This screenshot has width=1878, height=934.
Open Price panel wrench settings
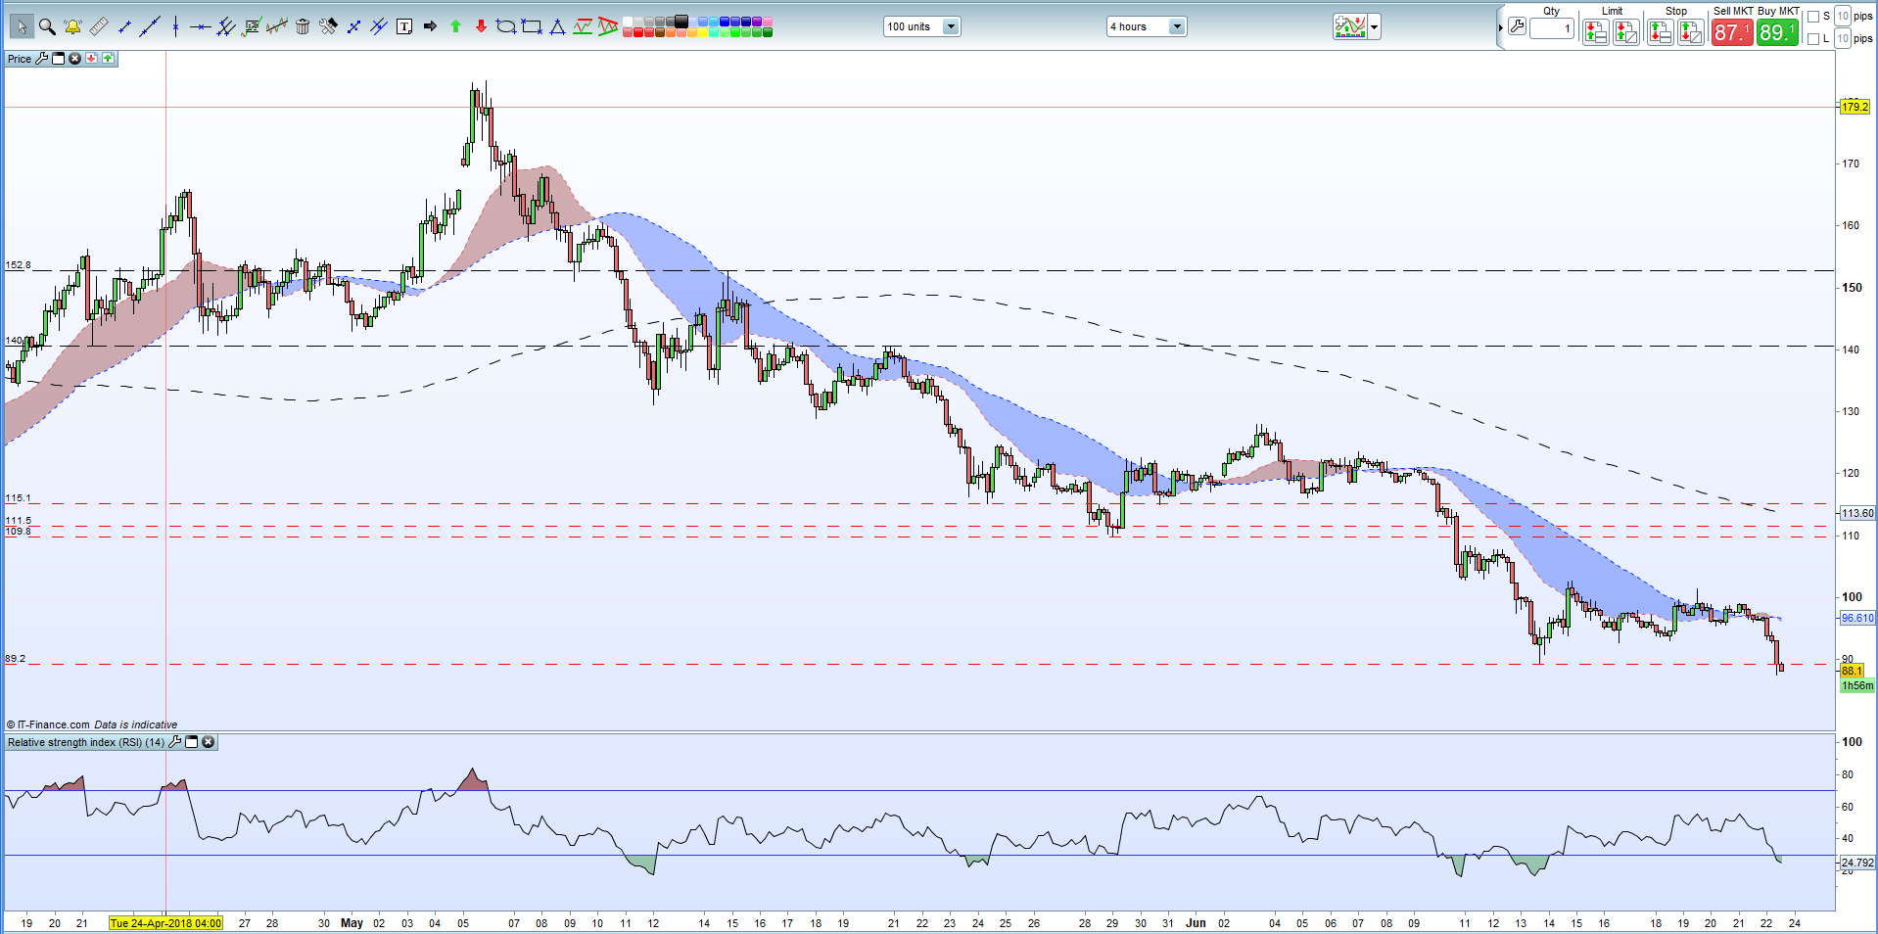point(41,59)
